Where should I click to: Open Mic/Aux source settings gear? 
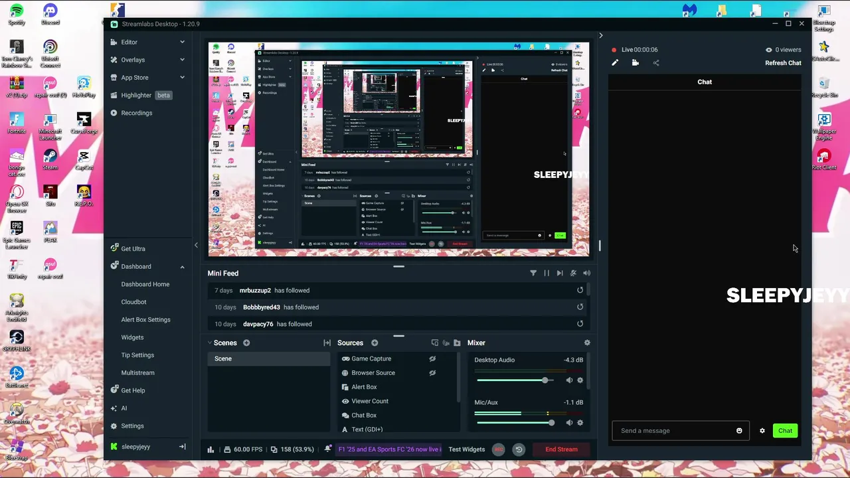click(580, 422)
